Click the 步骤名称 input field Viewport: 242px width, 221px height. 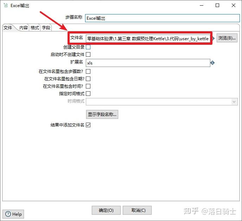pos(163,18)
